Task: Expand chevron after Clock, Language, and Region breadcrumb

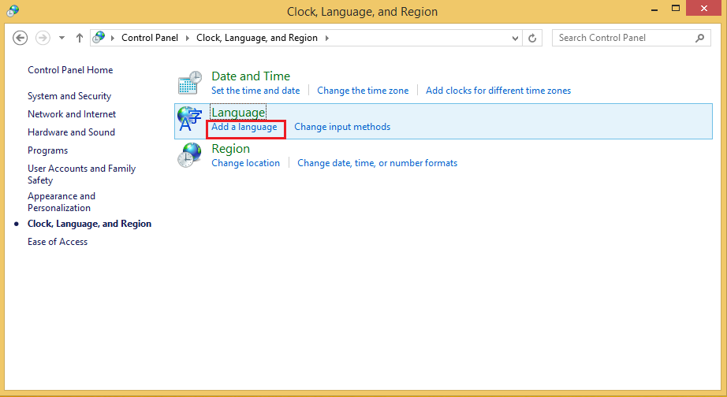Action: tap(326, 38)
